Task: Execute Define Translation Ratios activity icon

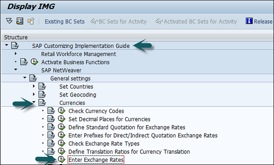Action: (x=62, y=151)
